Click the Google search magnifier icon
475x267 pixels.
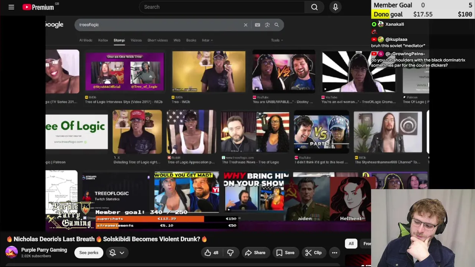[x=276, y=25]
